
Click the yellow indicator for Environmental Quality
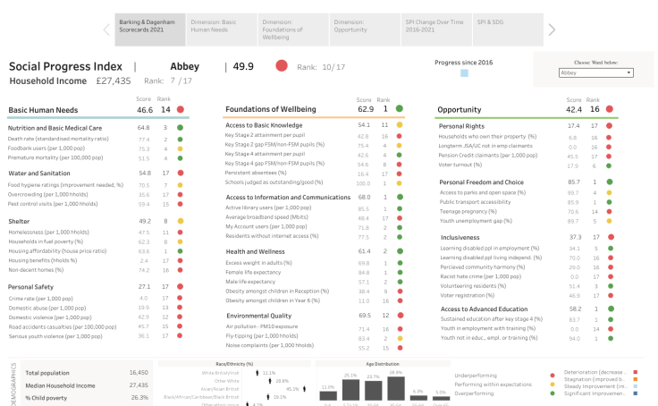[400, 316]
